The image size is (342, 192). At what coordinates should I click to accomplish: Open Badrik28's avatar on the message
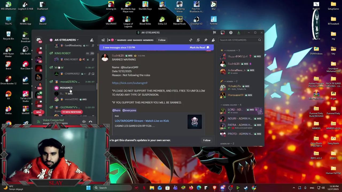(x=105, y=58)
